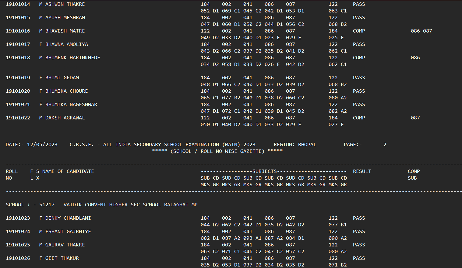Click the NAME OF CANDIDATE column header
This screenshot has height=268, width=462.
[68, 171]
